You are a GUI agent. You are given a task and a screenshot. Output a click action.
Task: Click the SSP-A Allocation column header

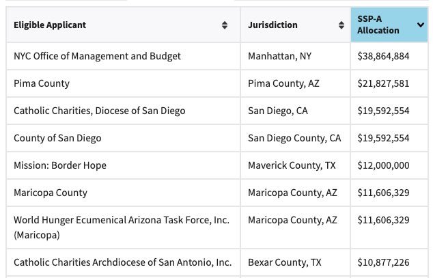pyautogui.click(x=389, y=25)
